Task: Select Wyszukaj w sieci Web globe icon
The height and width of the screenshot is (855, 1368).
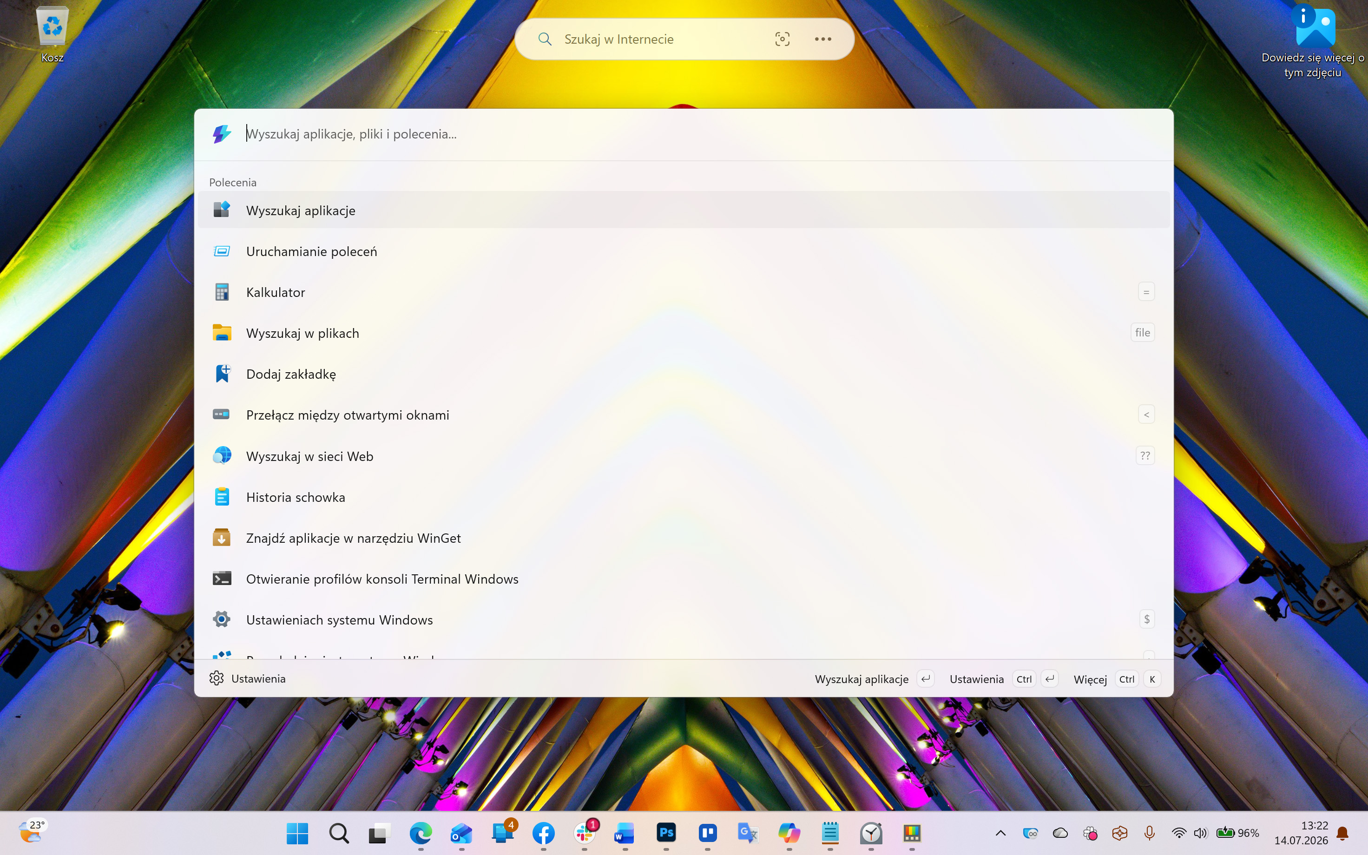Action: (222, 456)
